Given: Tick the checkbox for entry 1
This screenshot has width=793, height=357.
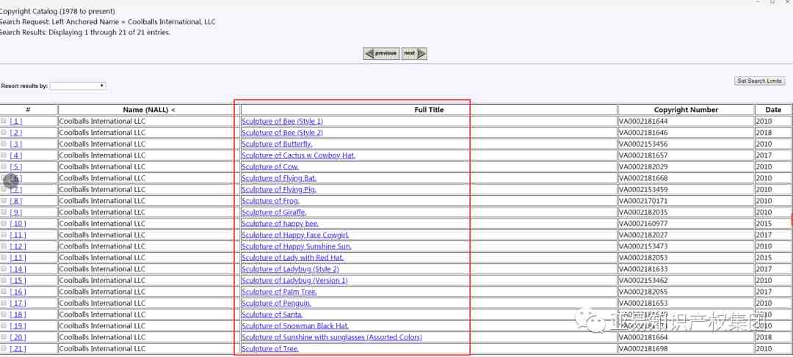Looking at the screenshot, I should click(x=4, y=121).
